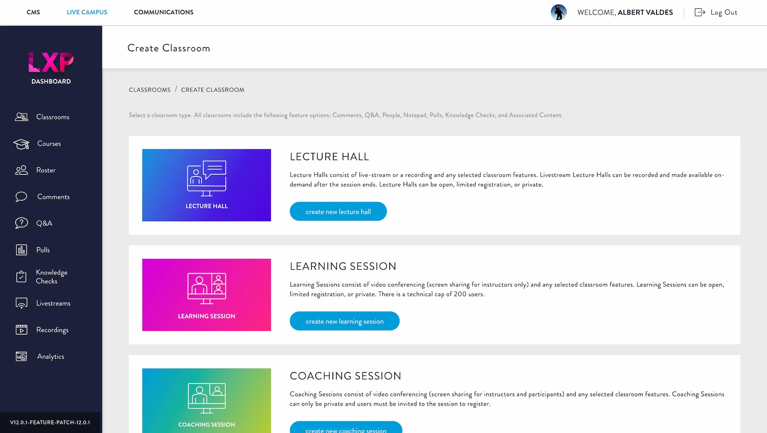
Task: Click the Polls bar chart icon
Action: pyautogui.click(x=21, y=250)
